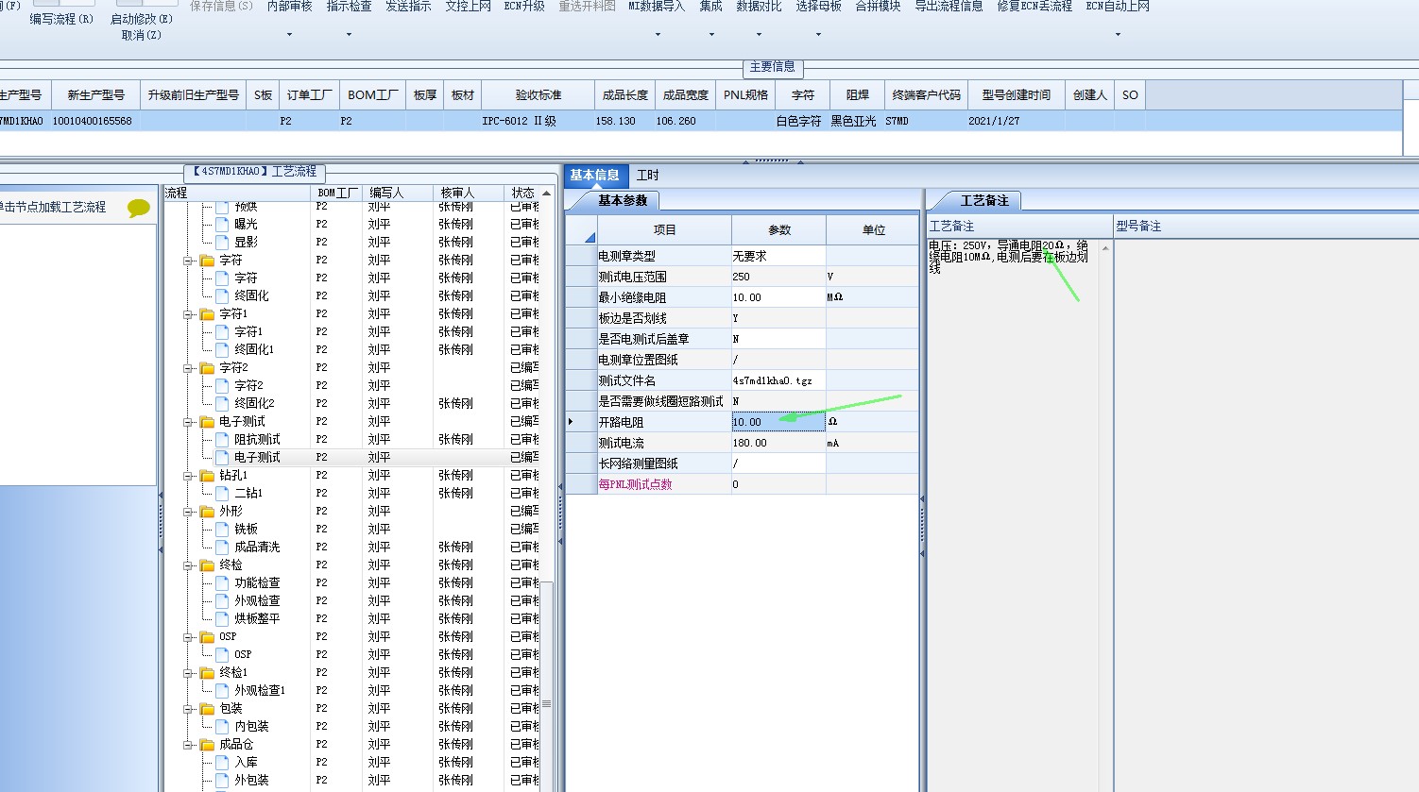Click the 显影 document icon
This screenshot has width=1419, height=792.
click(x=222, y=242)
